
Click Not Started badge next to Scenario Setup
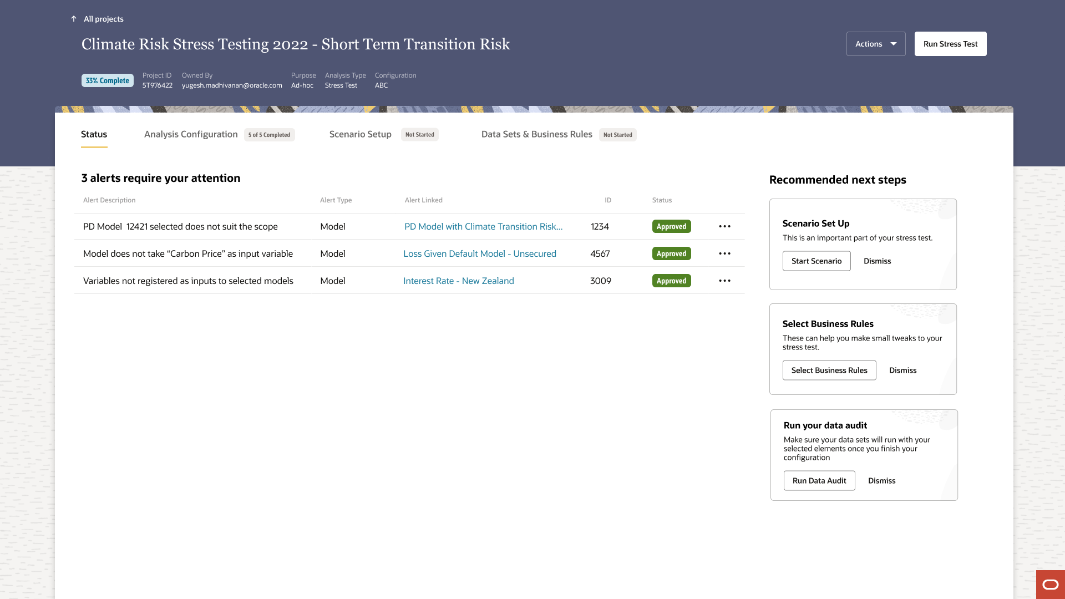click(x=419, y=135)
